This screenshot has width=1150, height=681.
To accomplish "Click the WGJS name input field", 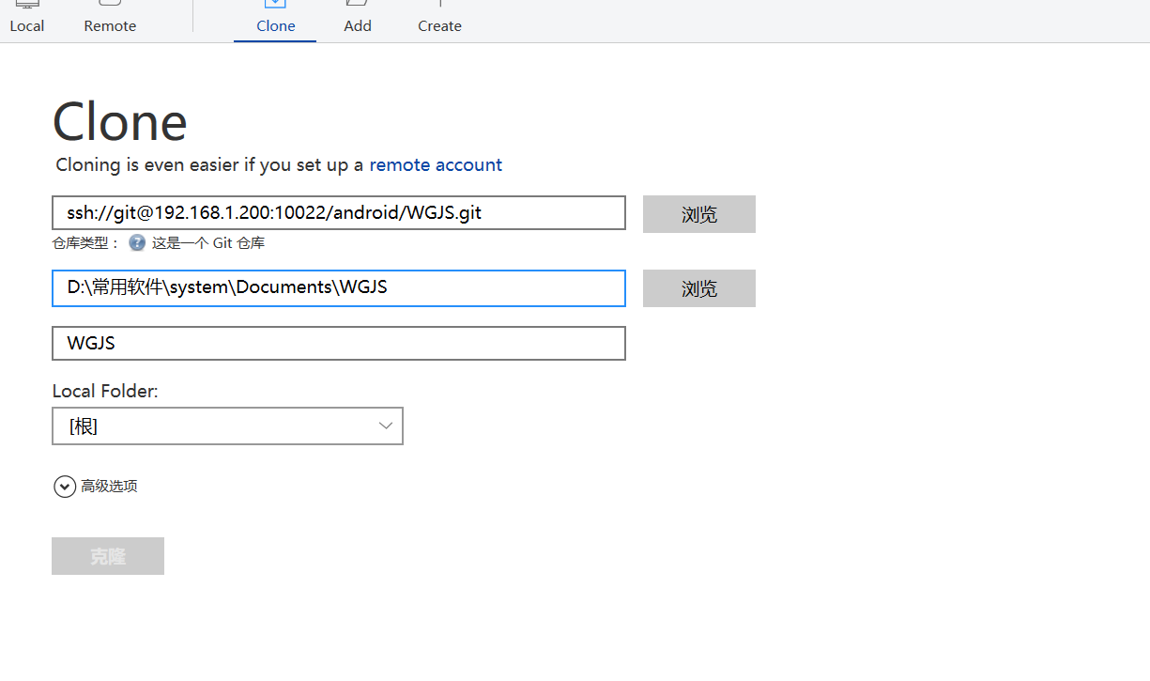I will [338, 343].
